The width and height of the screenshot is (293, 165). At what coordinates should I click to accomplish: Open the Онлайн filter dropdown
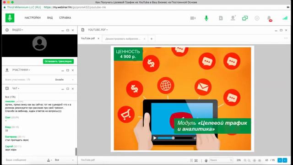pos(64,80)
